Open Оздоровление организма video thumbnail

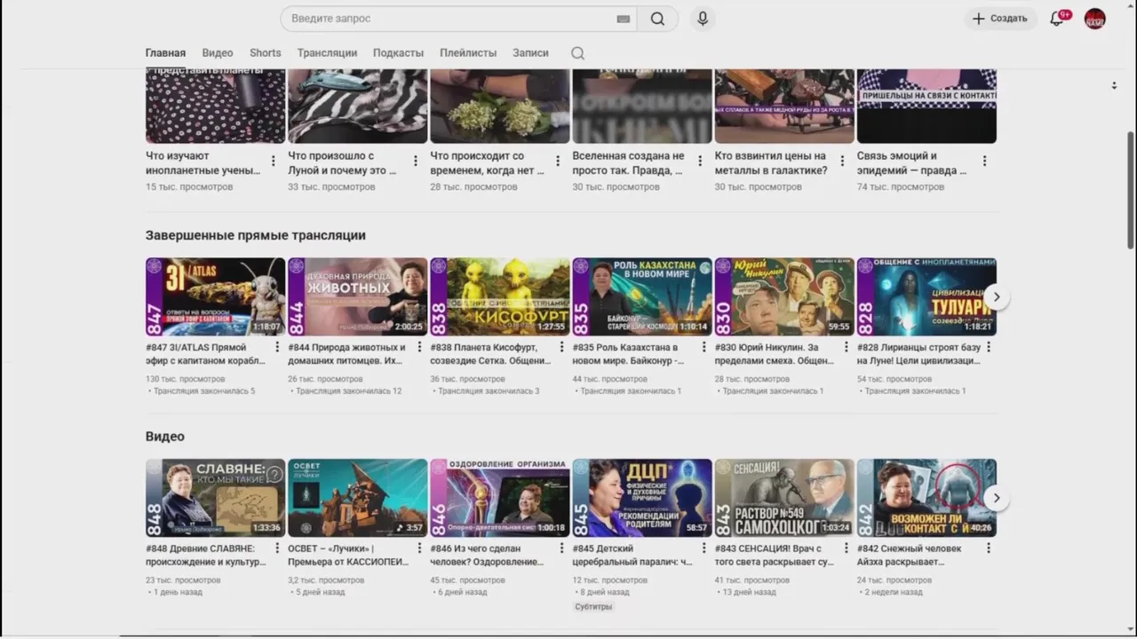click(500, 498)
